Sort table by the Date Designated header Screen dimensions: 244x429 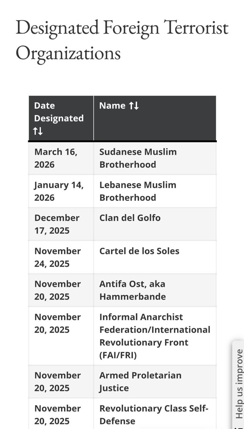59,112
